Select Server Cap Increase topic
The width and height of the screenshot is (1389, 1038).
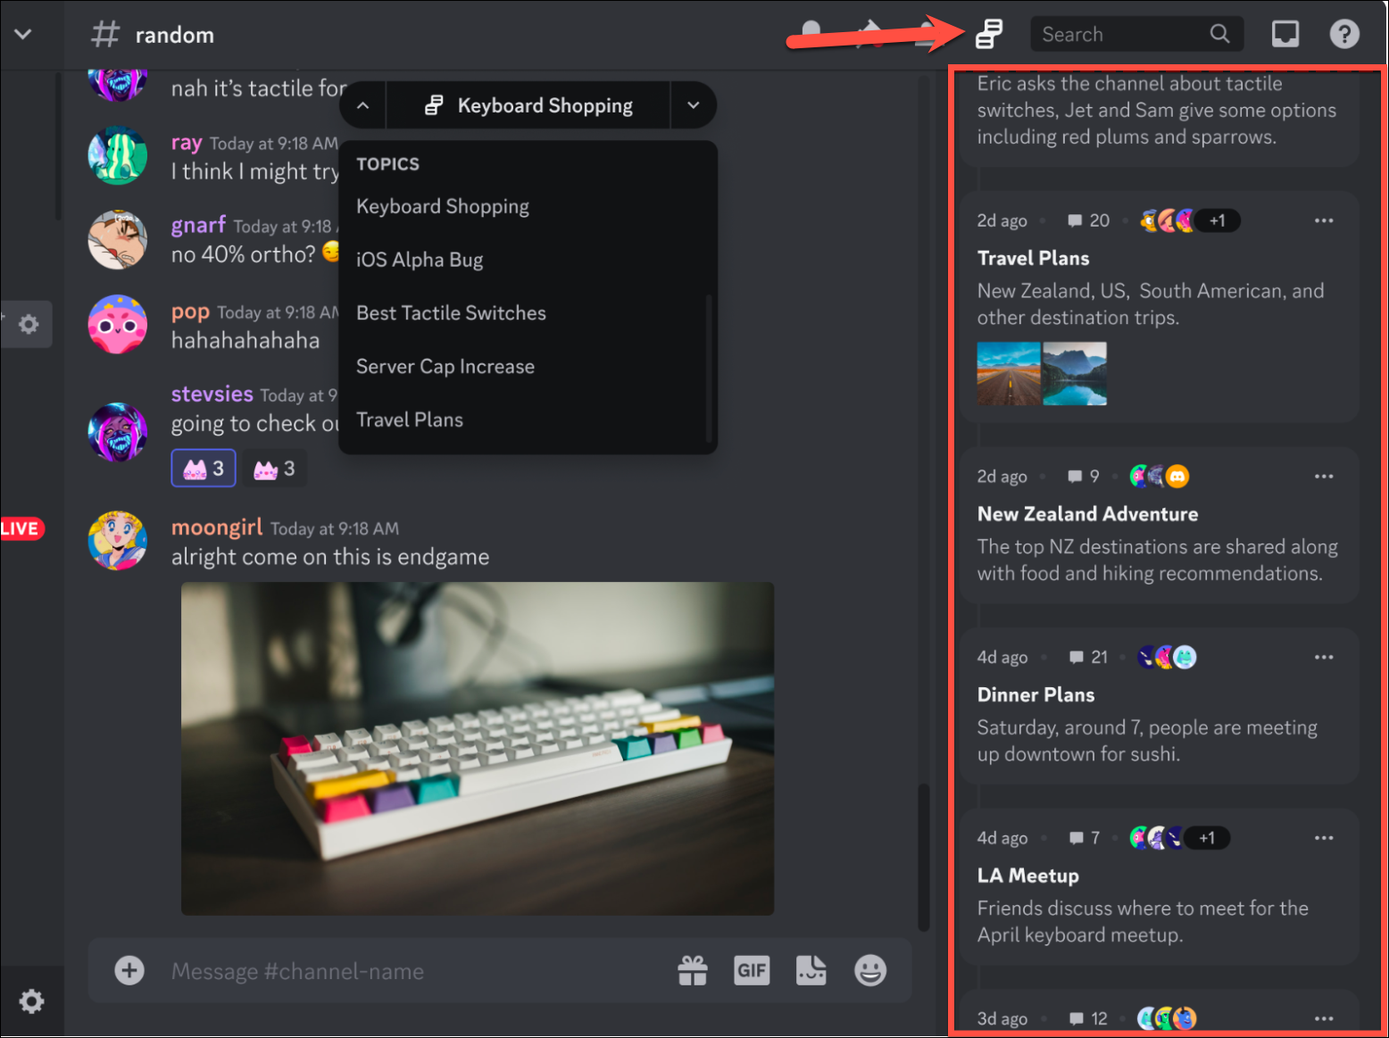pyautogui.click(x=445, y=367)
